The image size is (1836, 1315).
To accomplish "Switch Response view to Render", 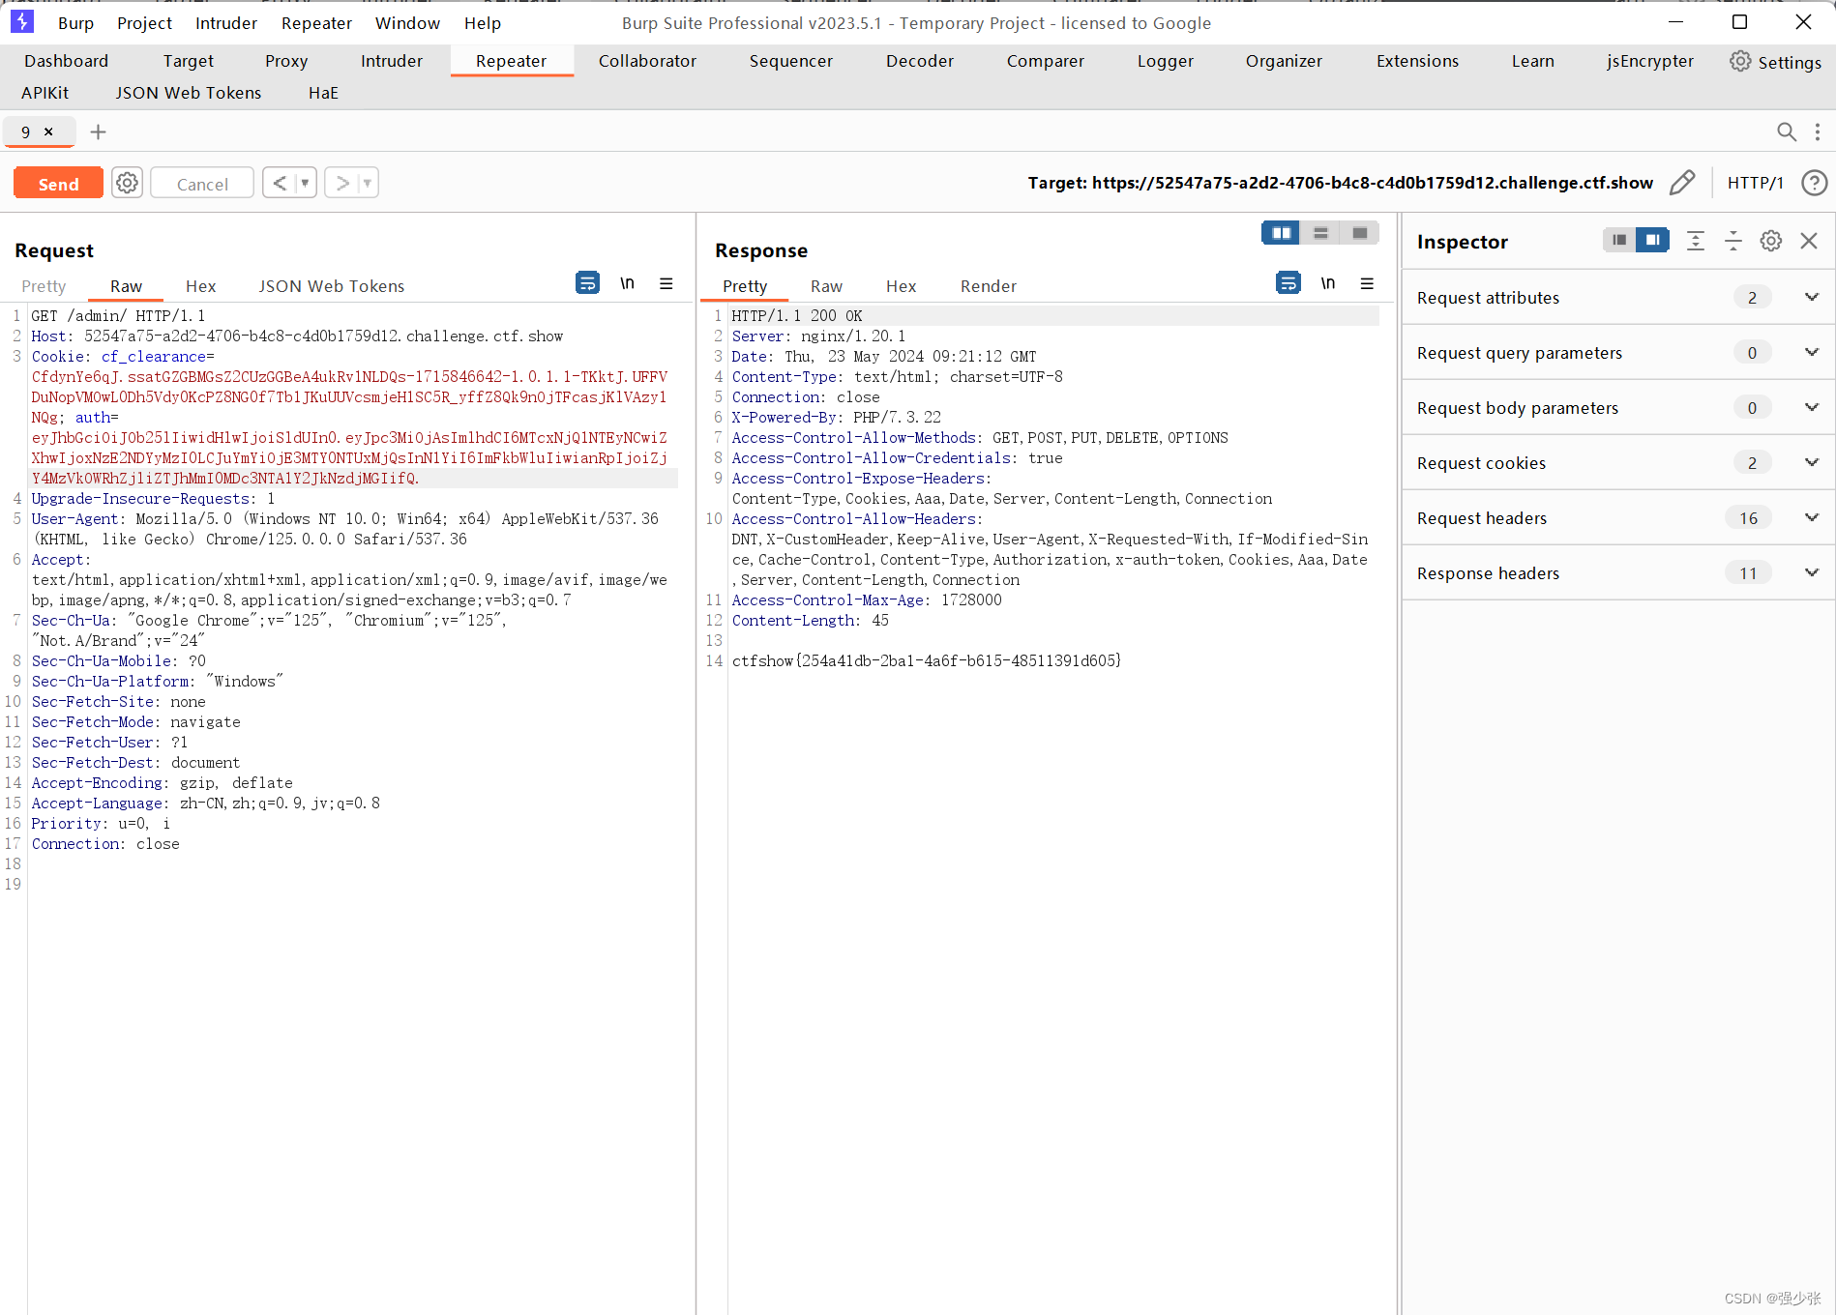I will [988, 286].
